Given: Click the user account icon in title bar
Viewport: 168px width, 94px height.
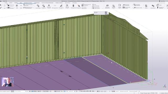Looking at the screenshot, I should 162,1.
